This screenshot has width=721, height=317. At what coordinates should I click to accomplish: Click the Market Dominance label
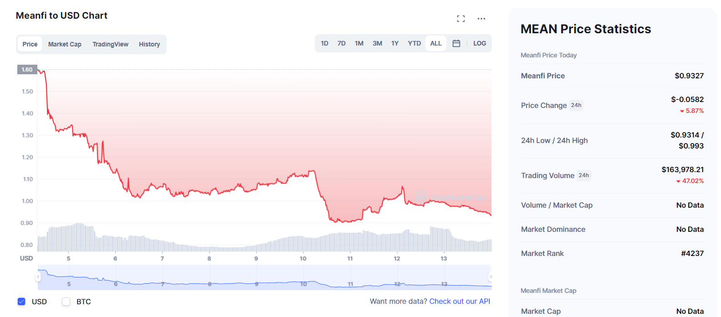pyautogui.click(x=553, y=229)
